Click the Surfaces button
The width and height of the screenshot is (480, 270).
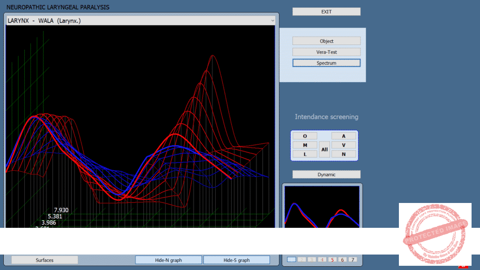tap(45, 260)
